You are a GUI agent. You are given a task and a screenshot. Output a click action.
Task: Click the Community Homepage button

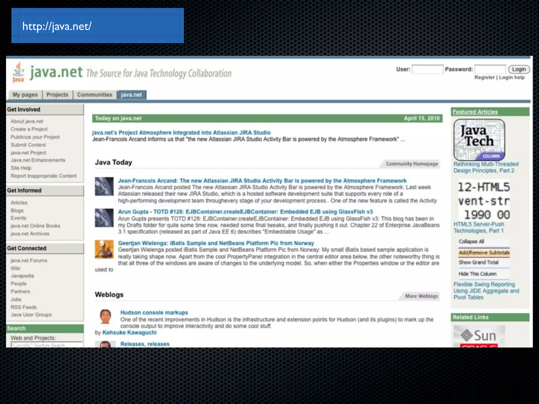click(412, 164)
